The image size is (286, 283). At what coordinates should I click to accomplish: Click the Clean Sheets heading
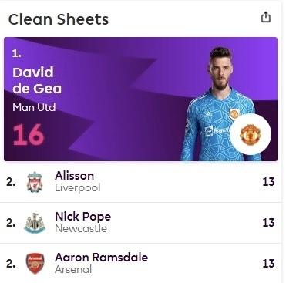click(x=59, y=19)
